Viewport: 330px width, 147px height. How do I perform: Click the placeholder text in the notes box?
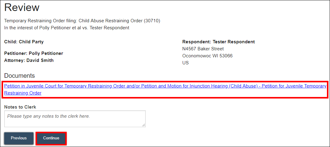click(48, 116)
